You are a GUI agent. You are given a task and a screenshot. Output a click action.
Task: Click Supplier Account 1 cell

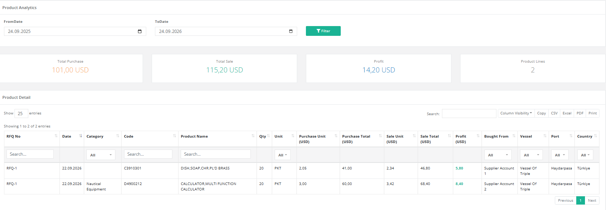pos(499,171)
